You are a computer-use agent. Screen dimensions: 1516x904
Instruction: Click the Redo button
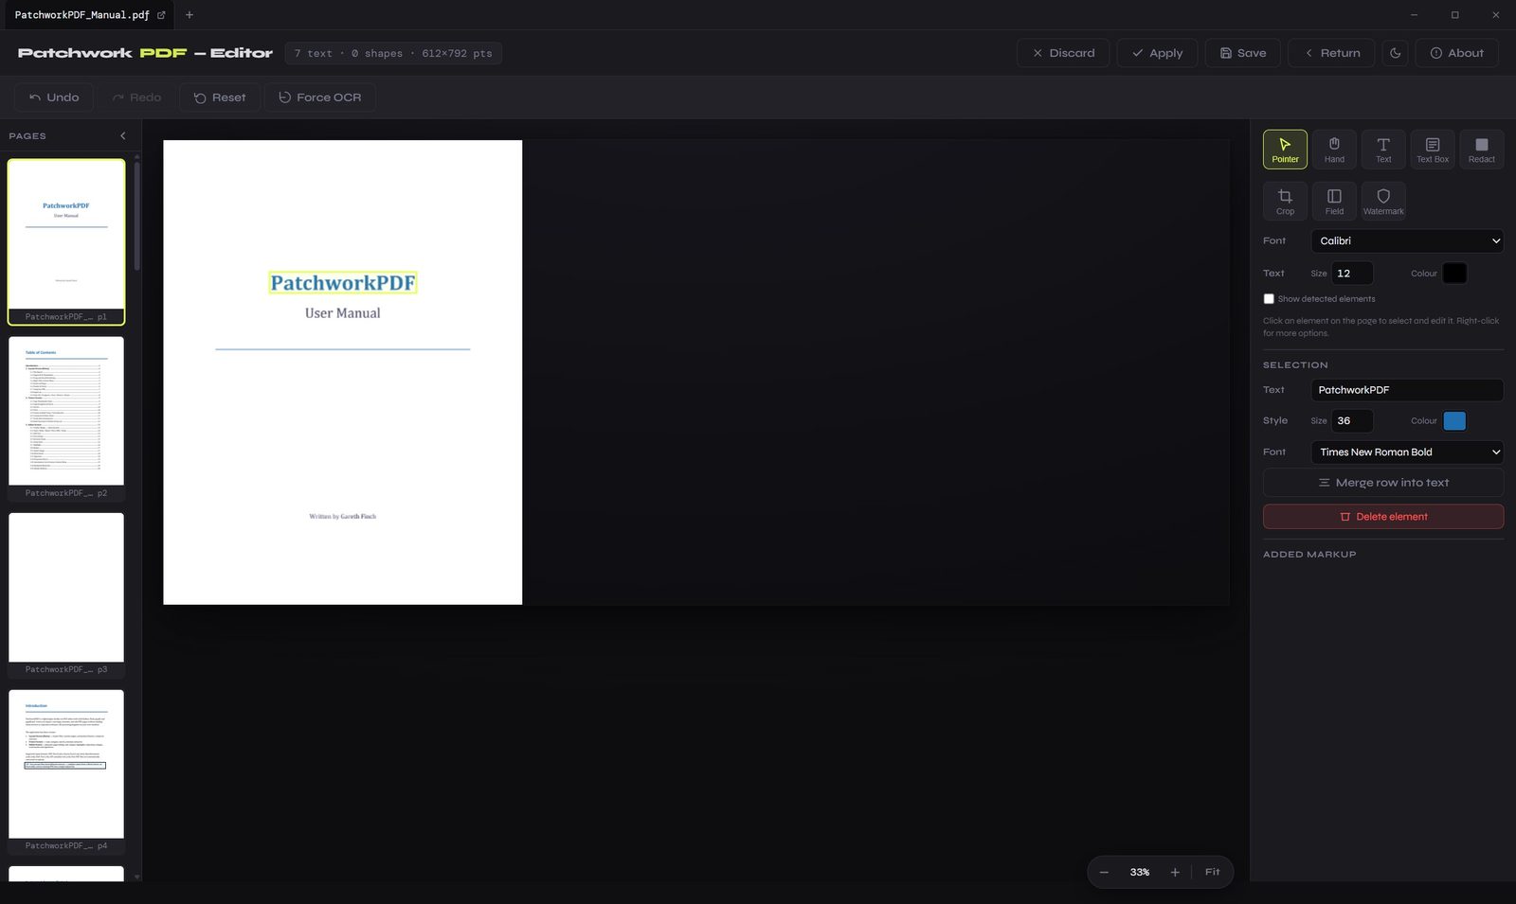click(136, 97)
